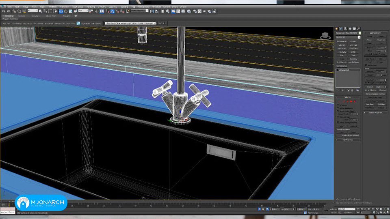
Task: Open the long dropdown in second toolbar row
Action: click(x=130, y=23)
